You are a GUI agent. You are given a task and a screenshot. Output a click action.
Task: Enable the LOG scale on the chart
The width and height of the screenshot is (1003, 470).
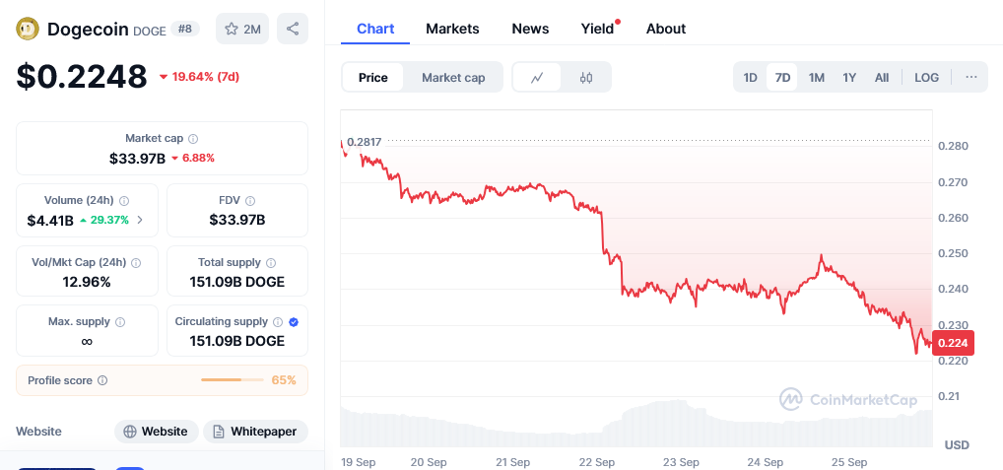tap(926, 78)
